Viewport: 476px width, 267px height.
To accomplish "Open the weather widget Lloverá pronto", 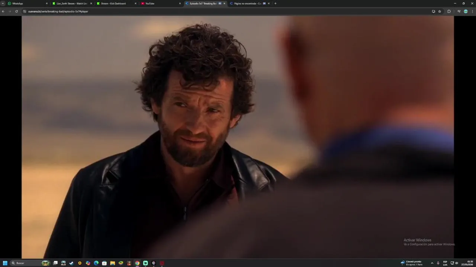I will pyautogui.click(x=412, y=263).
